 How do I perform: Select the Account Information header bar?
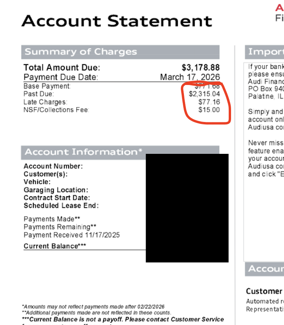coord(120,152)
